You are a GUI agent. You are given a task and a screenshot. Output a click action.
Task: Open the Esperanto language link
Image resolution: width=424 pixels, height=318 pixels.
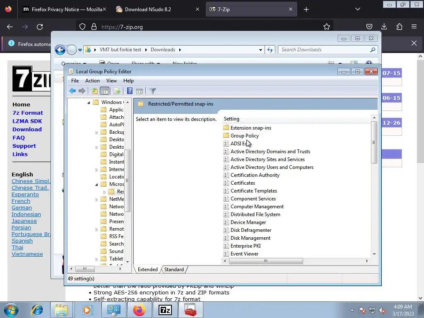click(x=25, y=195)
